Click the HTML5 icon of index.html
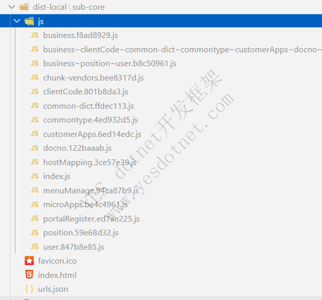The height and width of the screenshot is (300, 322). (29, 275)
